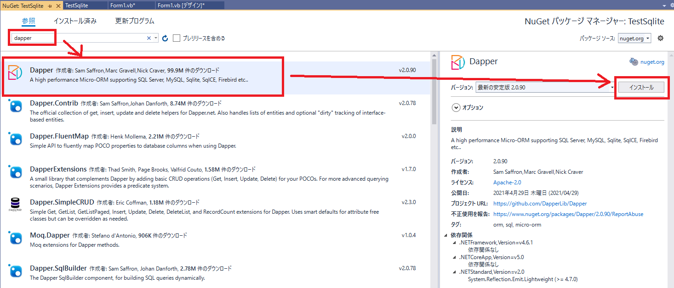The height and width of the screenshot is (288, 674).
Task: Click the package list scrollbar up arrow
Action: click(x=434, y=55)
